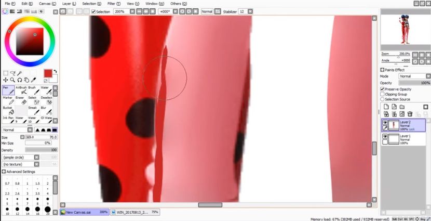The image size is (431, 221).
Task: Toggle transparent color swatch below foreground color
Action: click(x=45, y=81)
